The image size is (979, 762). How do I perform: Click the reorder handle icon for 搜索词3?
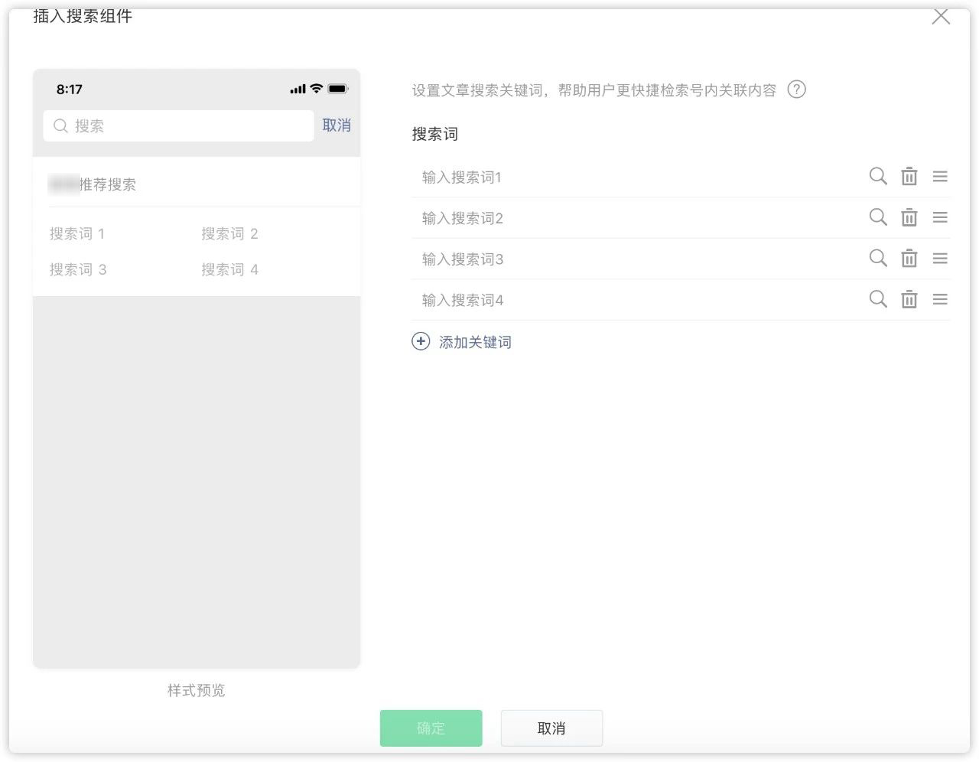tap(939, 259)
